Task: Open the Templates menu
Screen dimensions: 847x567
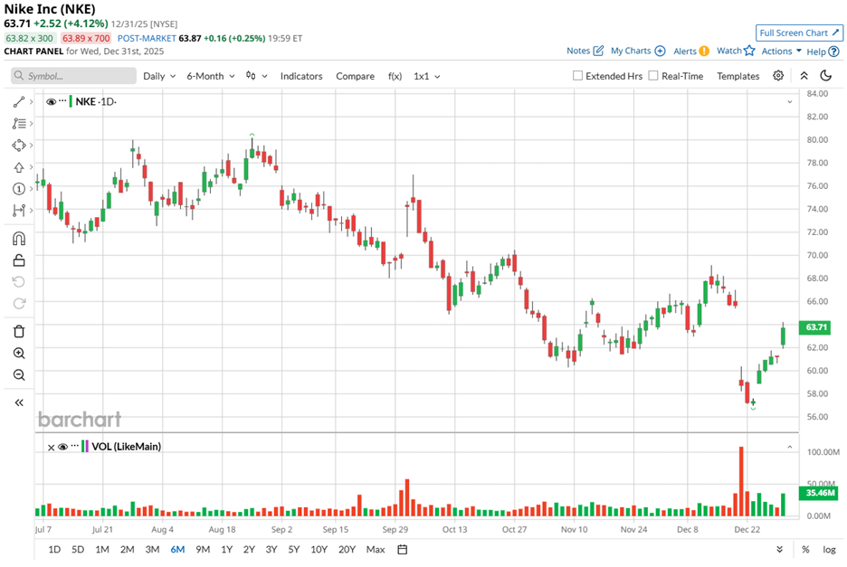Action: point(738,76)
